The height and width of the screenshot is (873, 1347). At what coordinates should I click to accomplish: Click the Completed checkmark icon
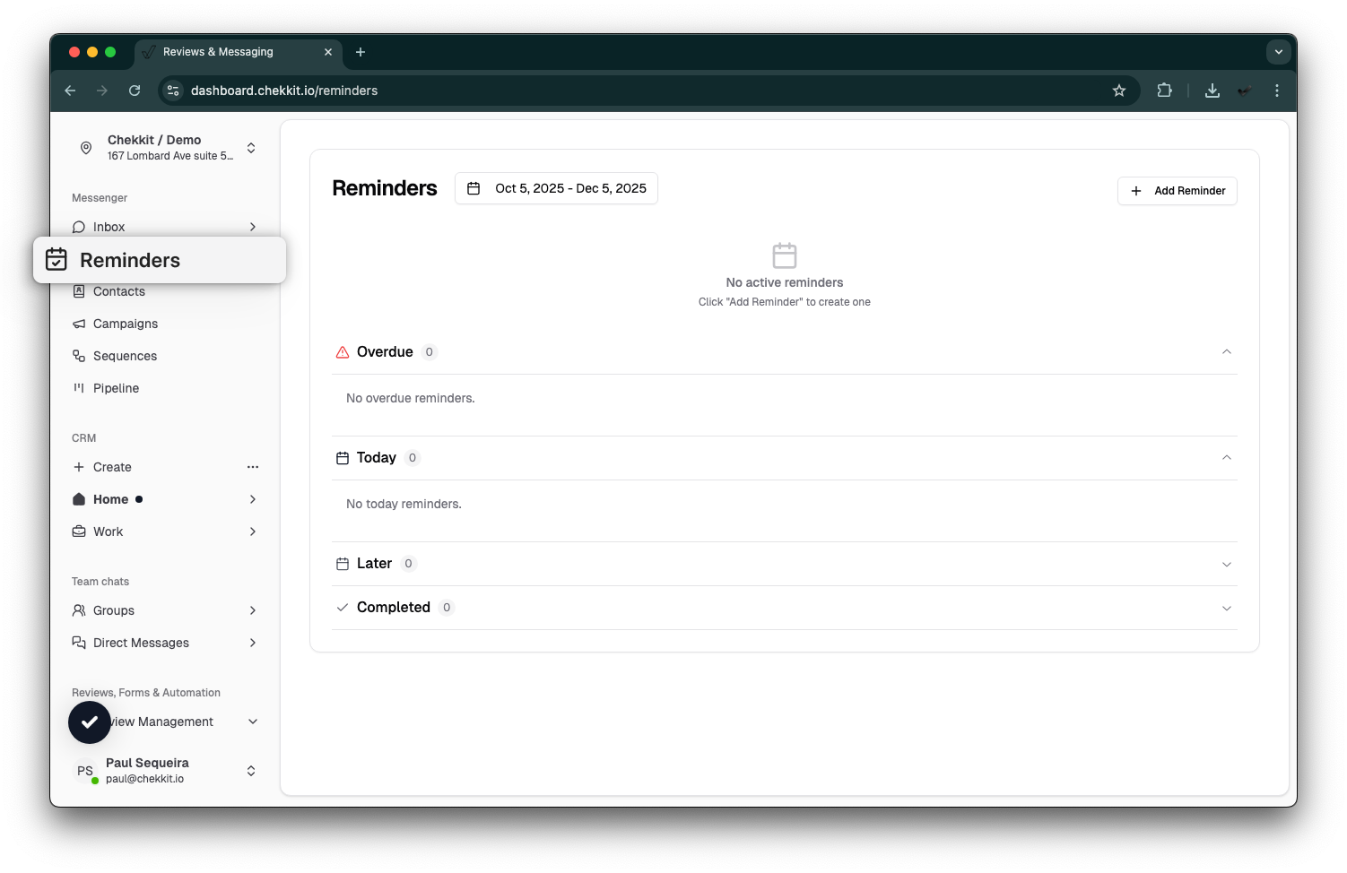343,608
